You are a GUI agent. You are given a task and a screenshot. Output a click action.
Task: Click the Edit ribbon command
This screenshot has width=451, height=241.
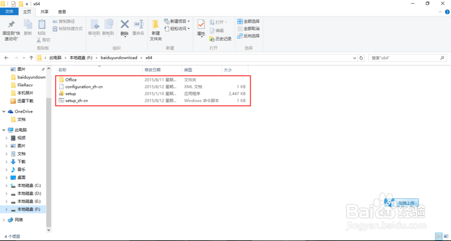coord(216,31)
